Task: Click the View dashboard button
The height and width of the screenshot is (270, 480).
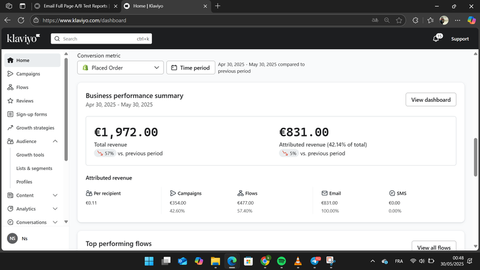Action: 431,100
